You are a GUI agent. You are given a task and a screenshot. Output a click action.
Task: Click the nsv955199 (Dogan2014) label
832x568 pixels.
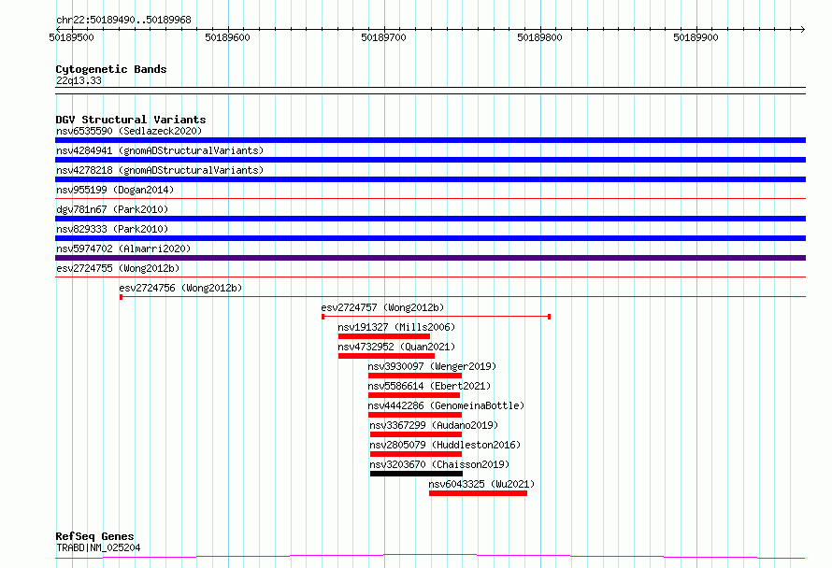click(115, 190)
